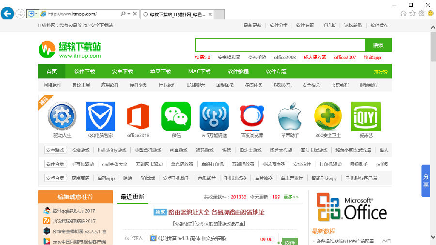Click the 微信 WeChat icon
Screen dimensions: 436x245
tap(176, 116)
